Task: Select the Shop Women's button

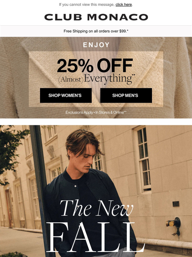Action: click(x=66, y=95)
